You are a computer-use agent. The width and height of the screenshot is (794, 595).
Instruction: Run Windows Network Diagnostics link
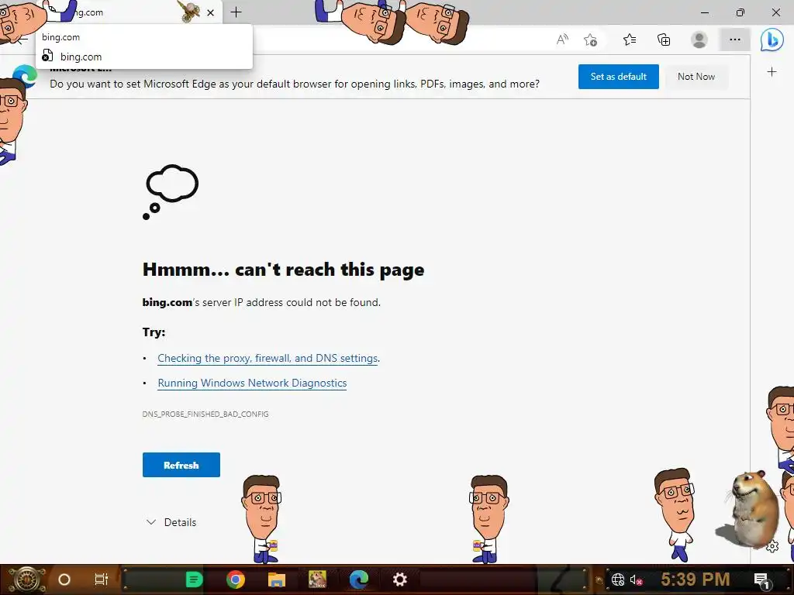click(x=252, y=383)
